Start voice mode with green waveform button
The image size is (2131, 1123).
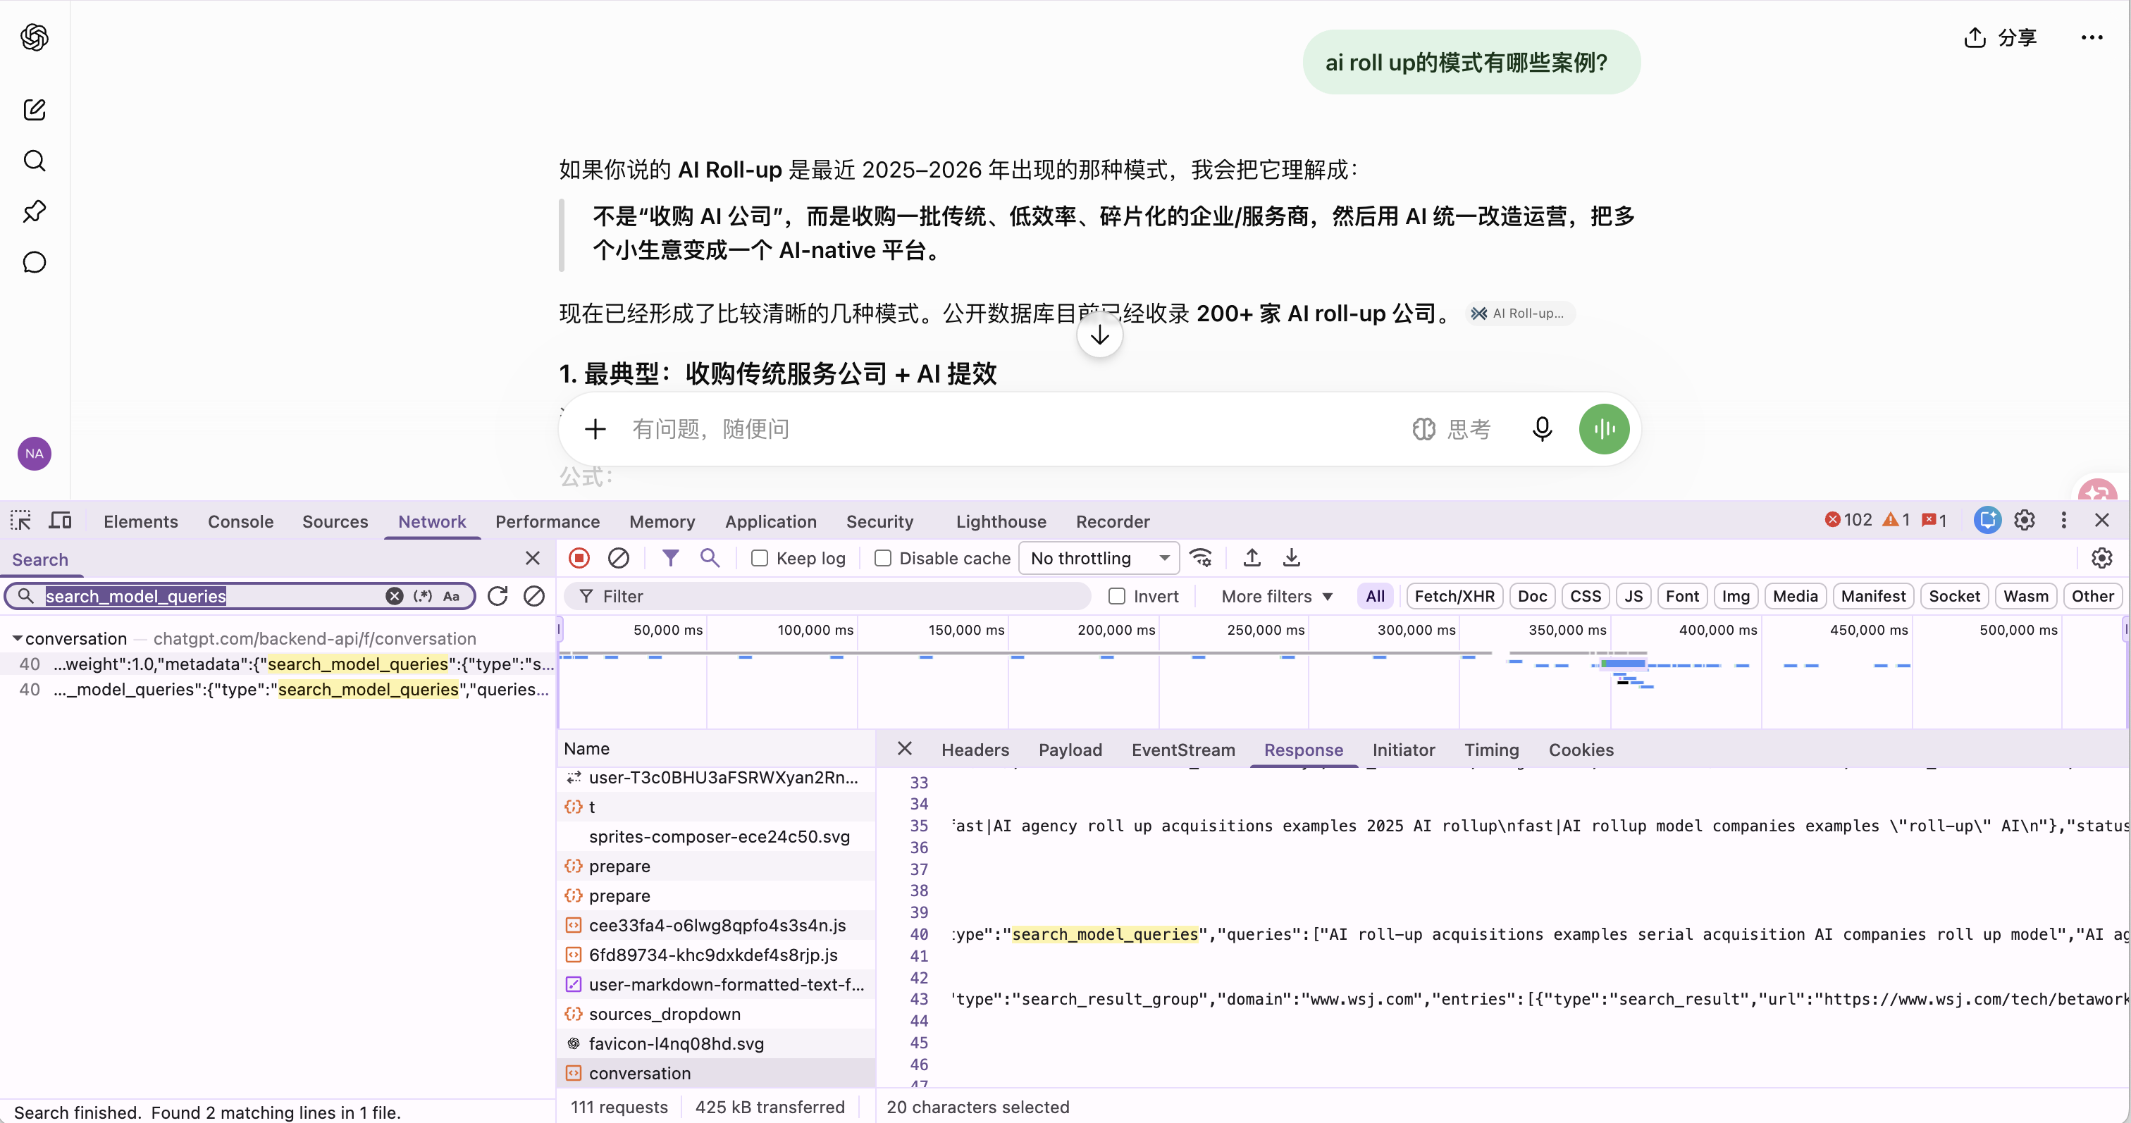[1603, 429]
